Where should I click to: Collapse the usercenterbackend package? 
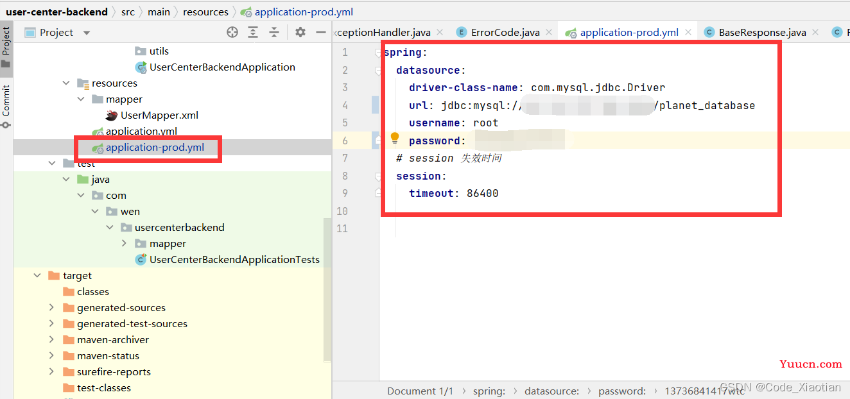point(109,228)
